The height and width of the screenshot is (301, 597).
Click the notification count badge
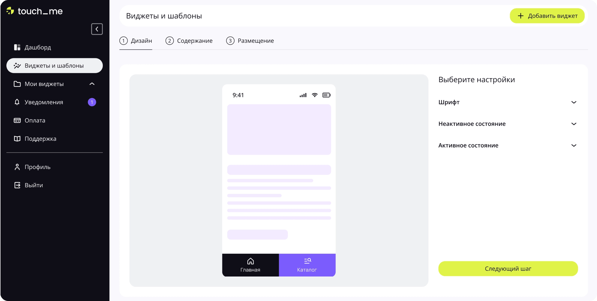click(x=92, y=102)
